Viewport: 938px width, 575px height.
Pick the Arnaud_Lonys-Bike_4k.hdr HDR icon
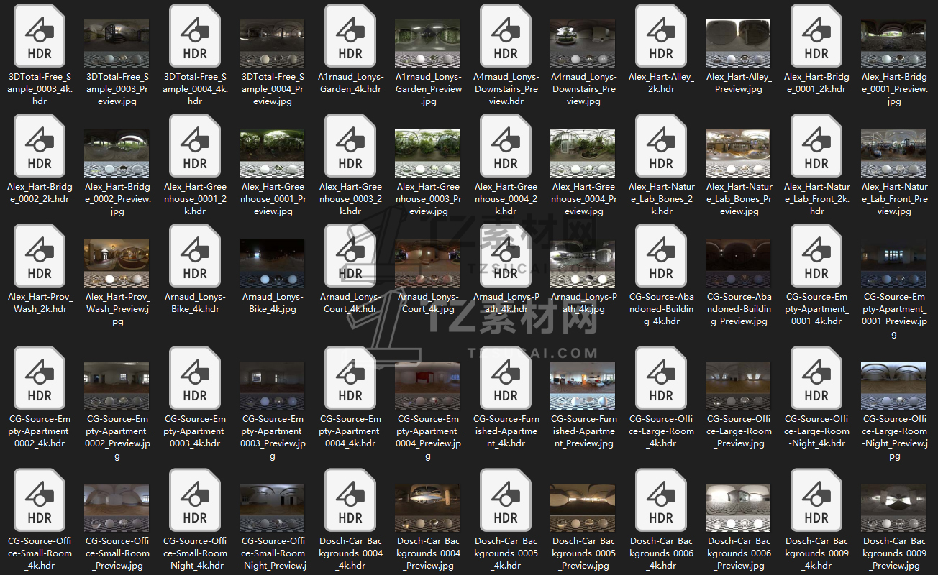195,256
